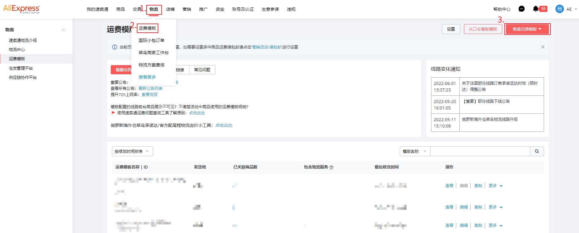Select 运费模板 in the left sidebar
579x233 pixels.
point(17,59)
